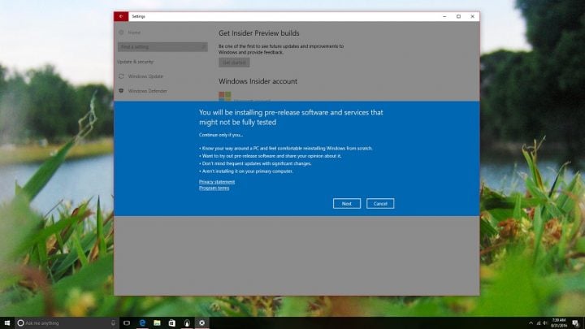Close the Settings window
The height and width of the screenshot is (329, 585).
pyautogui.click(x=472, y=16)
